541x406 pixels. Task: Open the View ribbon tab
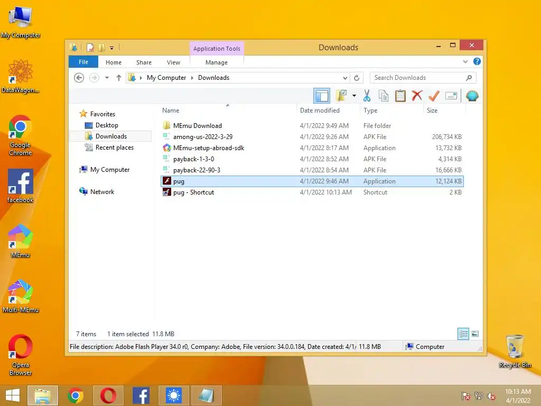pos(173,62)
